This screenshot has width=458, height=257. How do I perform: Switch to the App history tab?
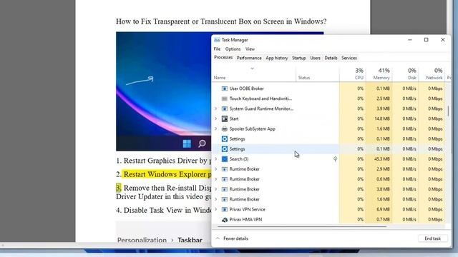click(277, 58)
